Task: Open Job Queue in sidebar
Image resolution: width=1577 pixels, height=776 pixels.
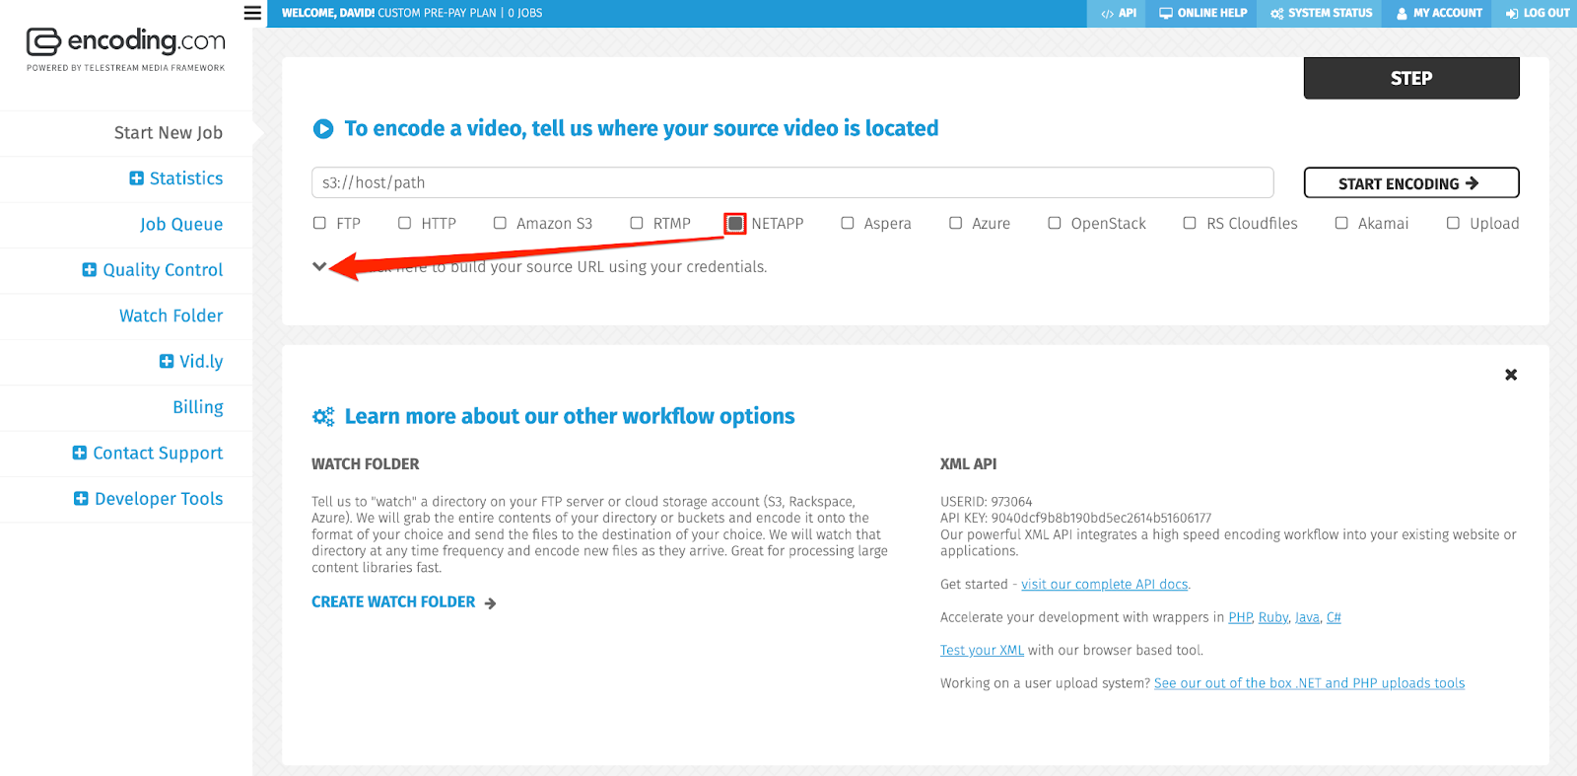Action: tap(181, 225)
